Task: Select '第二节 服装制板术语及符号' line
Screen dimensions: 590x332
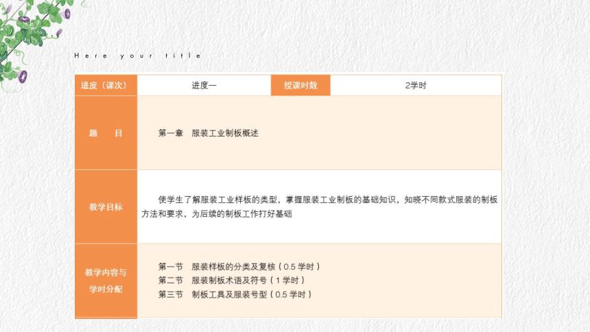Action: tap(231, 281)
